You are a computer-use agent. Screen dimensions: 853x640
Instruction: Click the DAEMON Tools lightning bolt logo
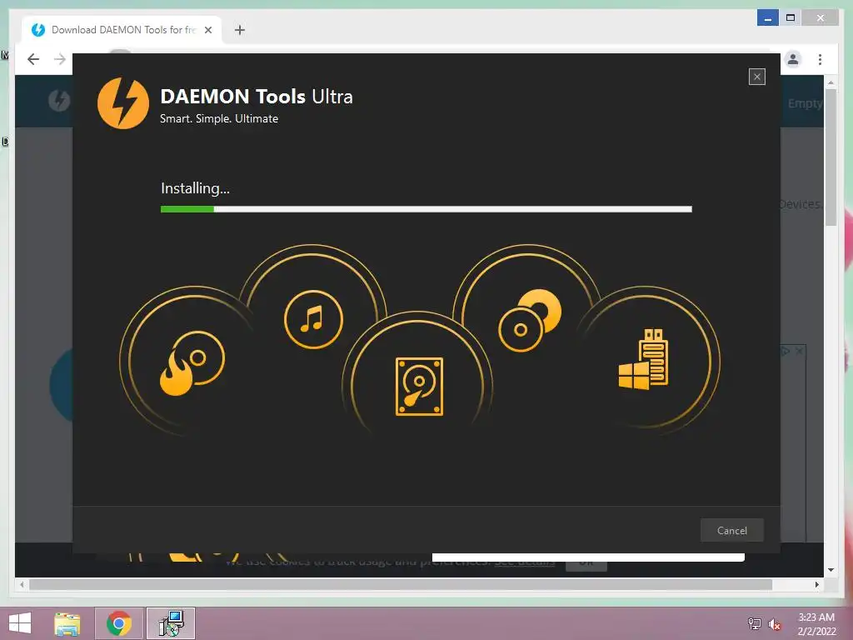(x=123, y=103)
